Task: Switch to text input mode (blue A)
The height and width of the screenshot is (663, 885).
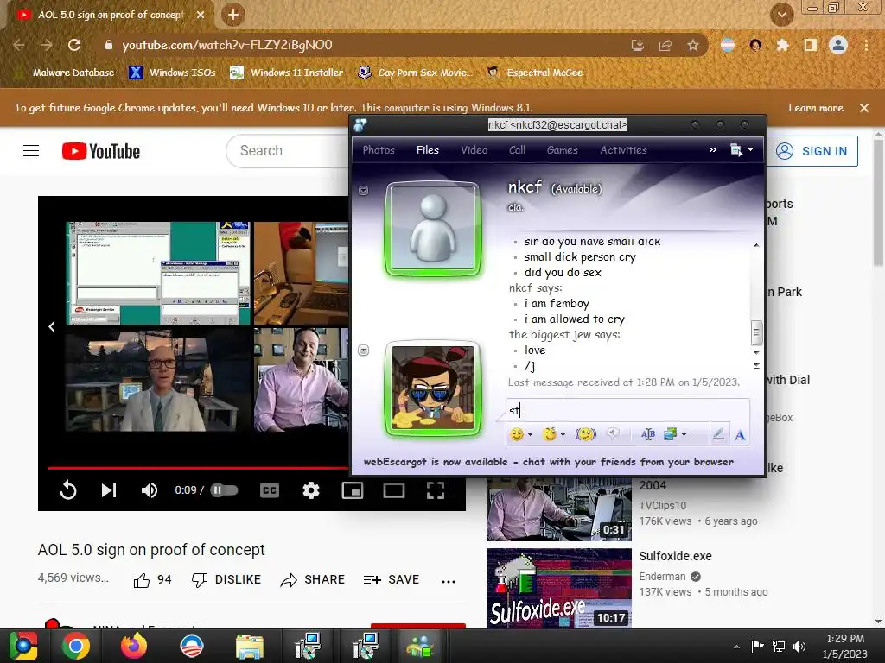Action: 740,435
